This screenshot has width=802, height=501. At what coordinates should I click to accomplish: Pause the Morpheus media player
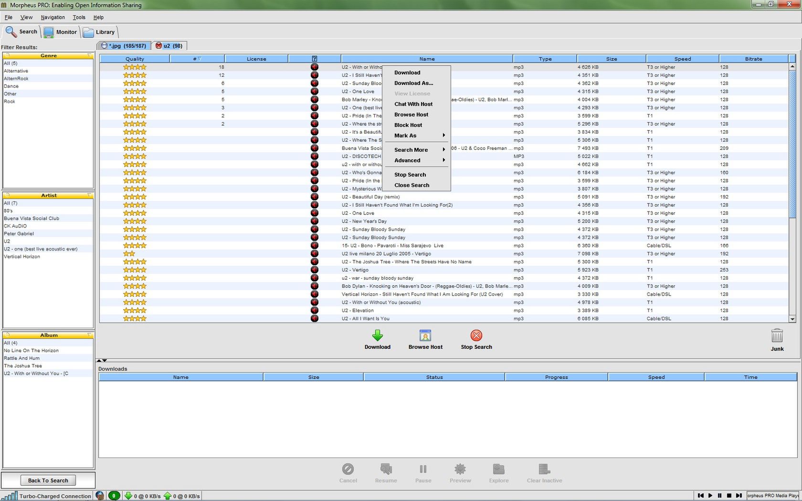click(719, 496)
